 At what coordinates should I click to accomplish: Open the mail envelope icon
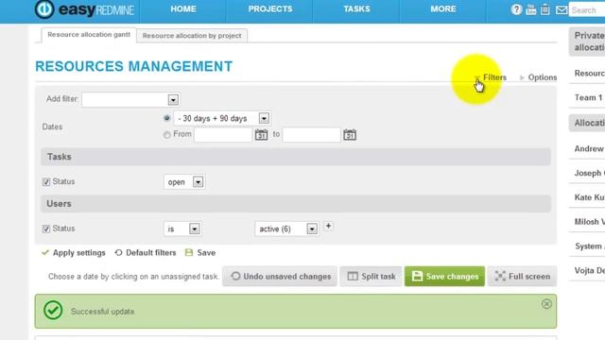562,10
